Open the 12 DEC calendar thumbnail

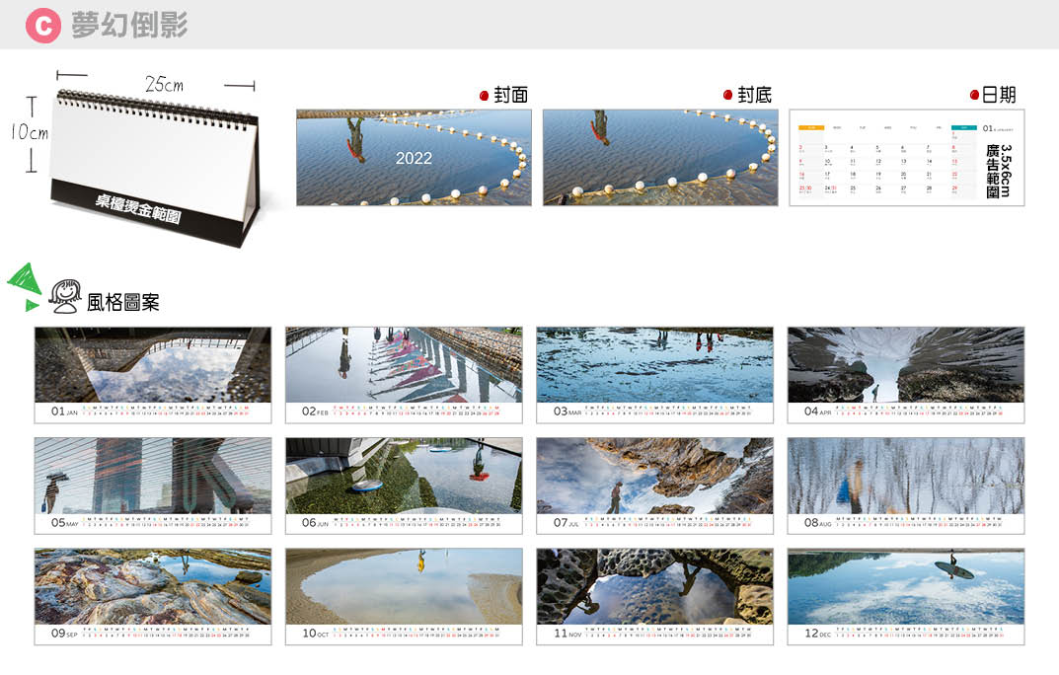click(905, 596)
